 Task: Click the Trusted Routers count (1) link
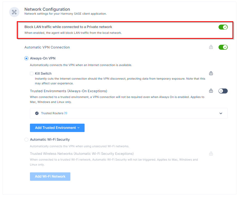(66, 113)
